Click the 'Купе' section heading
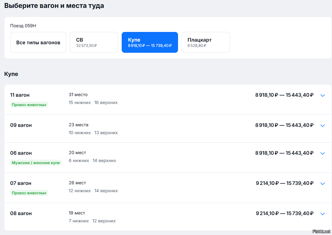Screen dimensions: 332x235 pos(11,74)
